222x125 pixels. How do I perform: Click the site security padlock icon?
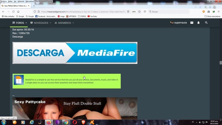tap(39, 12)
